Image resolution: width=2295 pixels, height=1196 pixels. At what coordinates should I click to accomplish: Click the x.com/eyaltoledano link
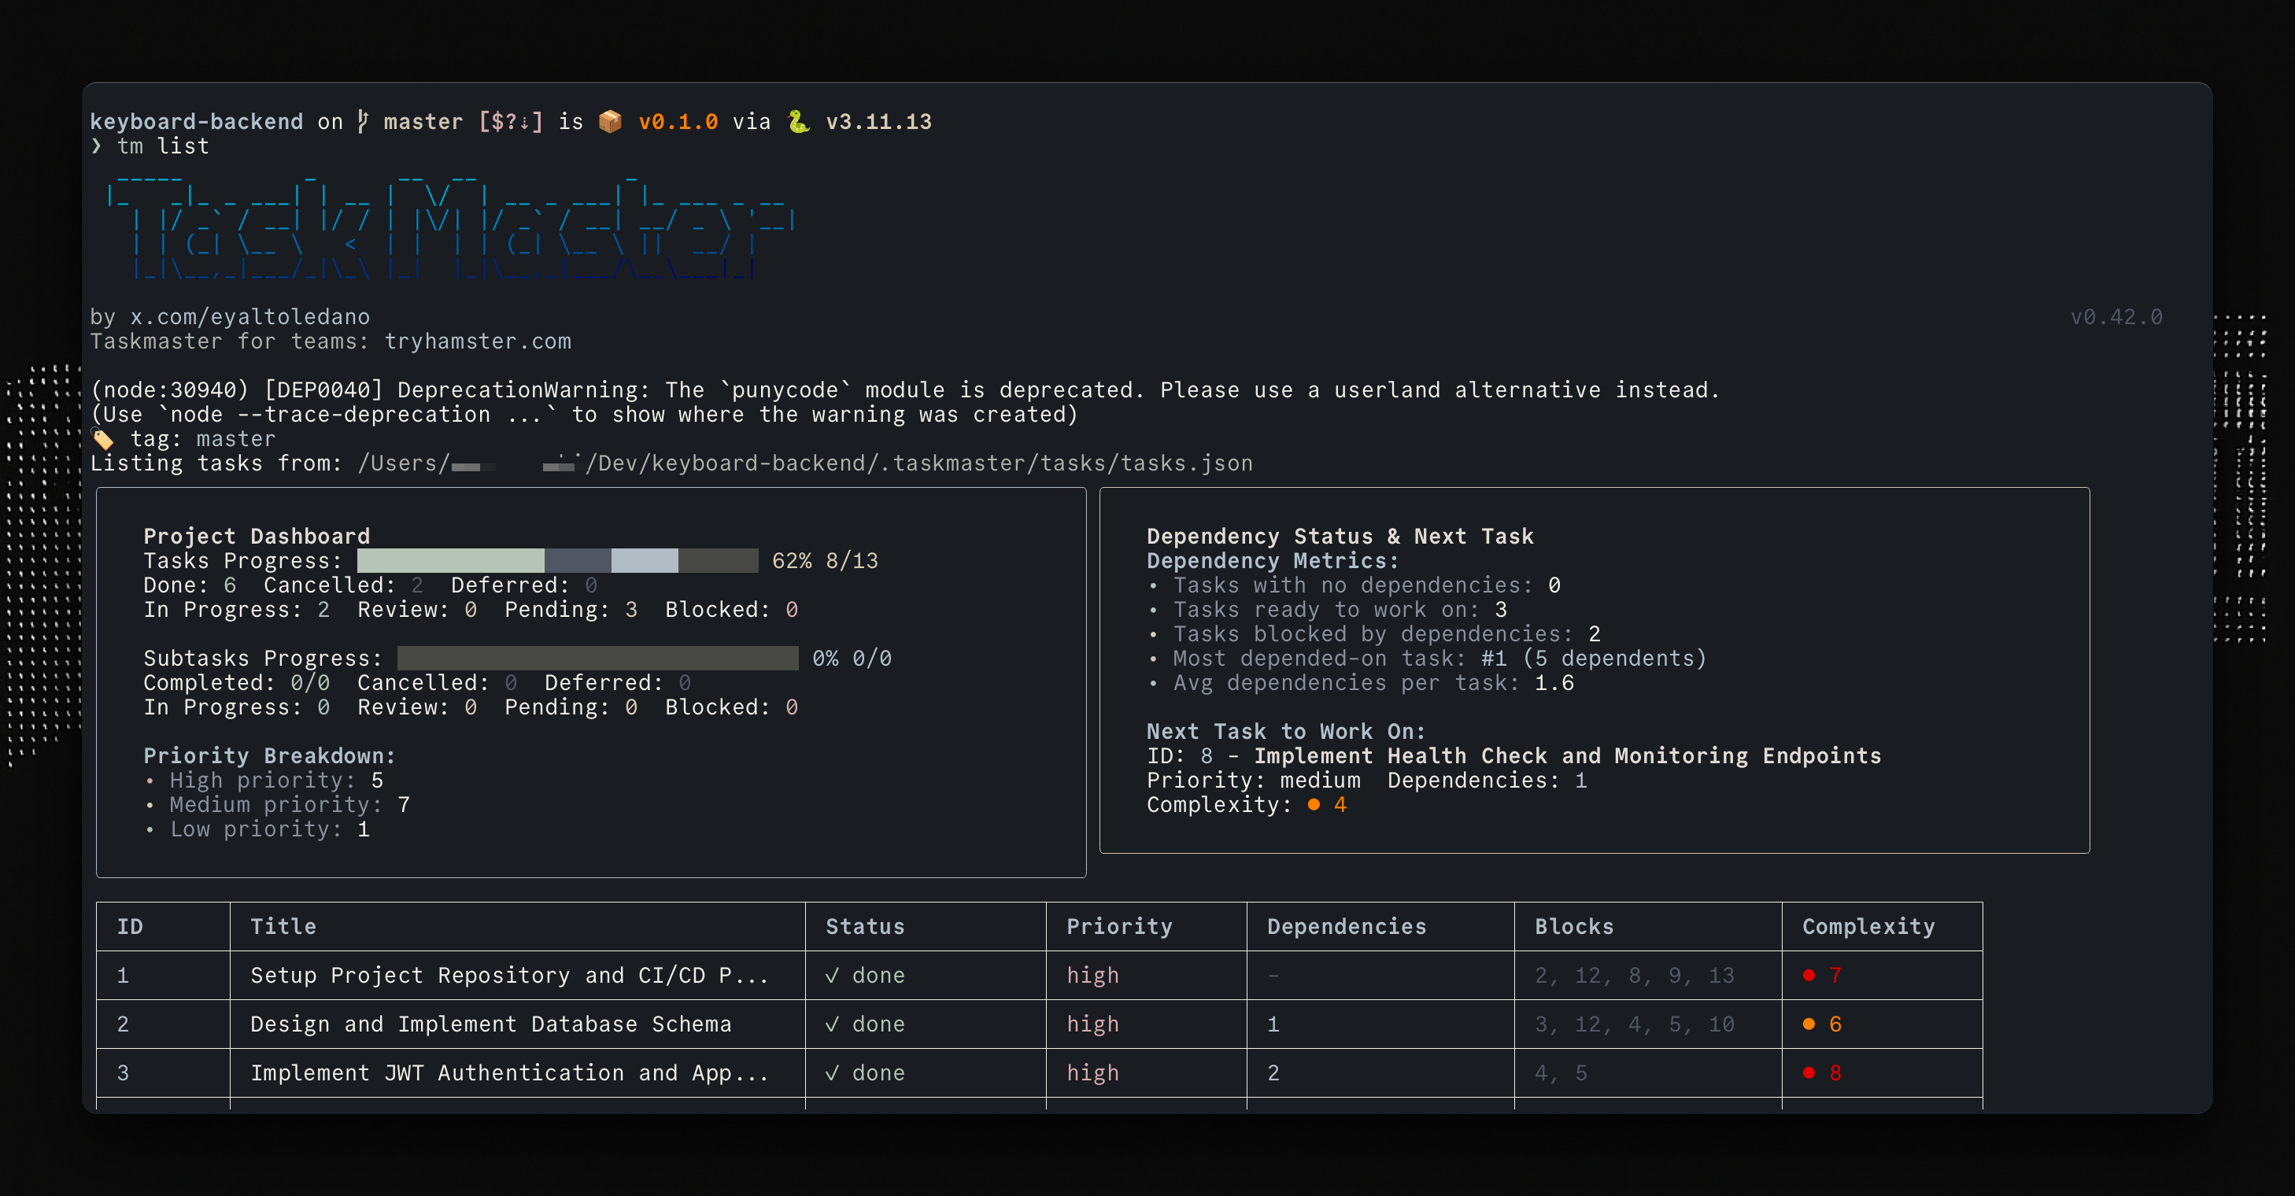pyautogui.click(x=249, y=317)
